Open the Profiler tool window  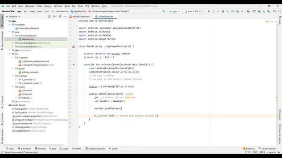[x=77, y=149]
